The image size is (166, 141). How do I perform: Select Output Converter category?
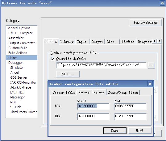22,43
